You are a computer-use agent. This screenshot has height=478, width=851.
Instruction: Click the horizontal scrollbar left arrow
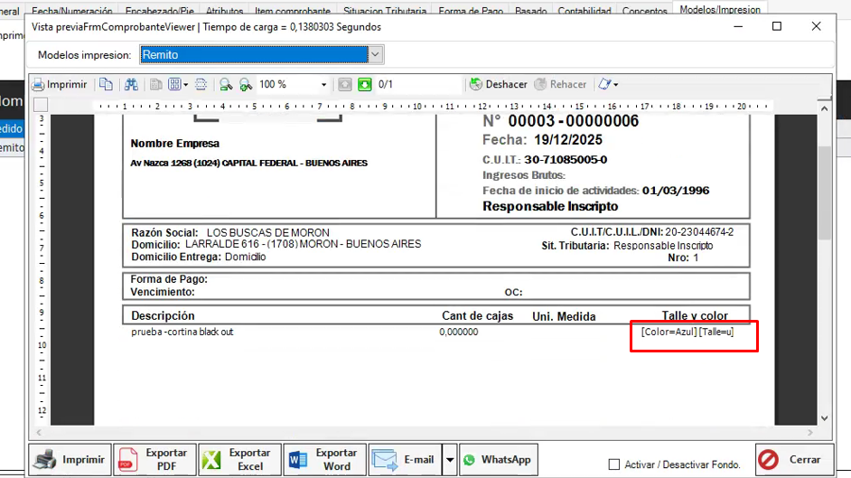coord(39,433)
